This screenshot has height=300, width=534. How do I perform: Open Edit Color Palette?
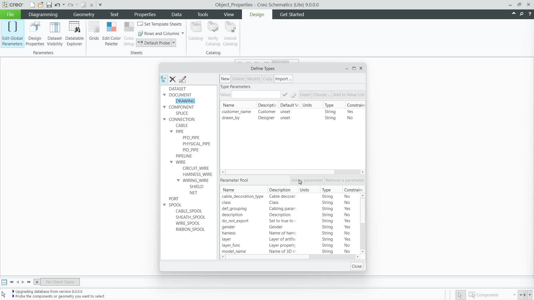click(x=111, y=34)
